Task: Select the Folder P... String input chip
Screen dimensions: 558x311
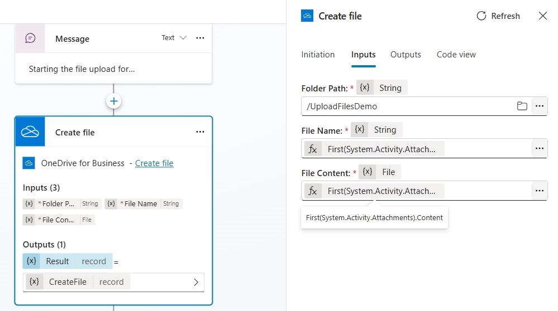Action: [62, 203]
